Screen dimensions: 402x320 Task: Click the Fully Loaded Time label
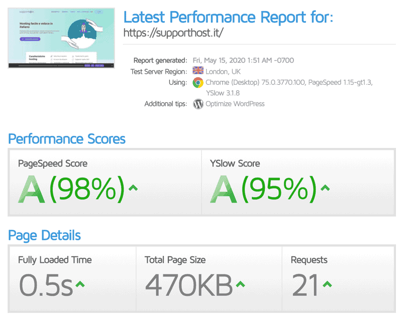[x=55, y=260]
